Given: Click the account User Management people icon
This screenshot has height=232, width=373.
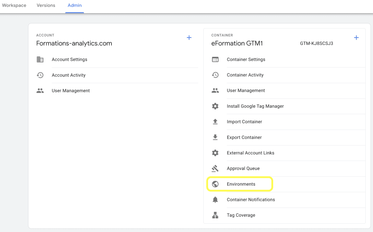Looking at the screenshot, I should pyautogui.click(x=40, y=91).
